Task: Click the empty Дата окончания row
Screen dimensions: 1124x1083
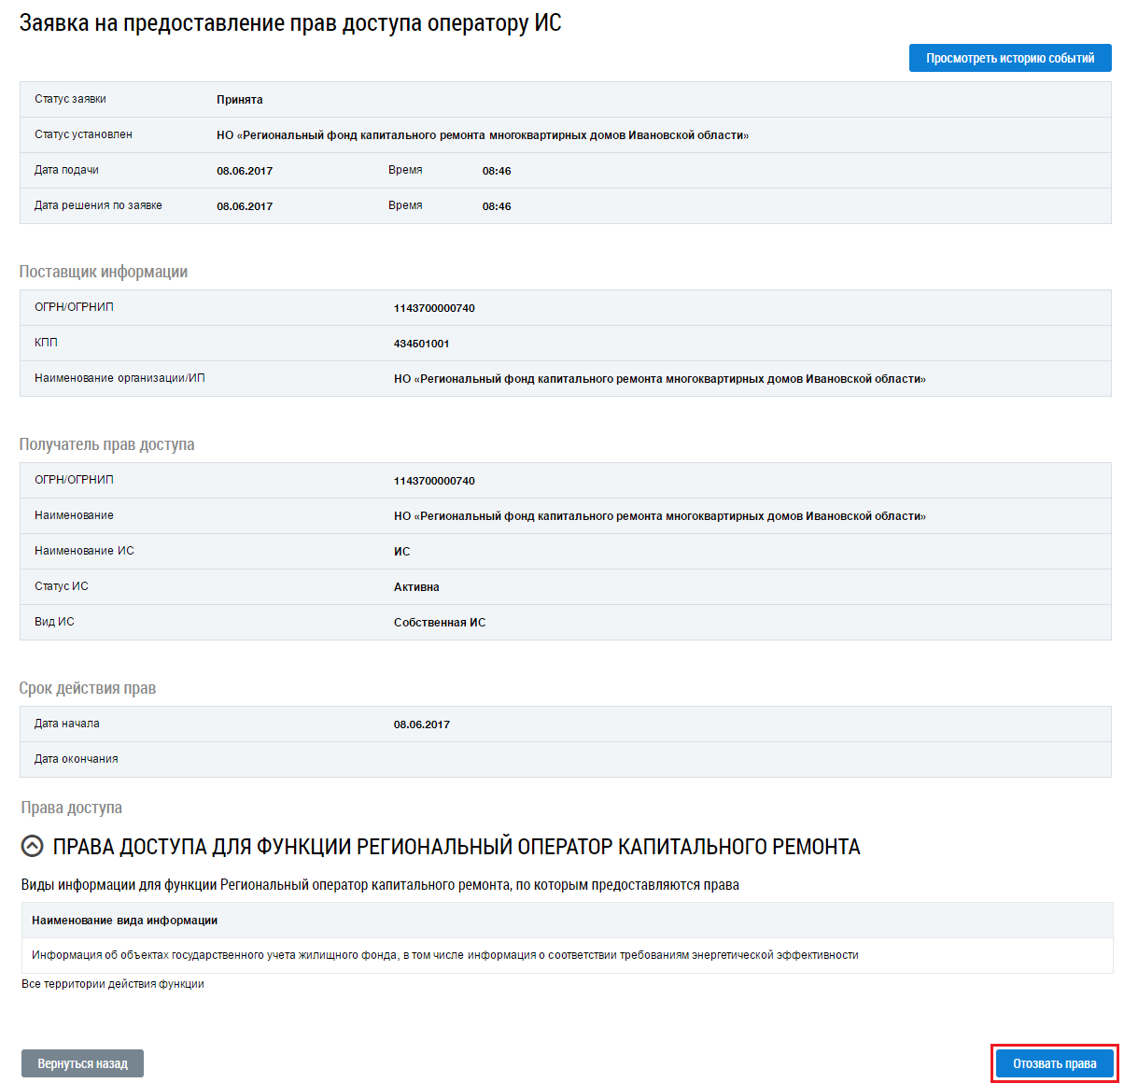Action: [x=565, y=759]
